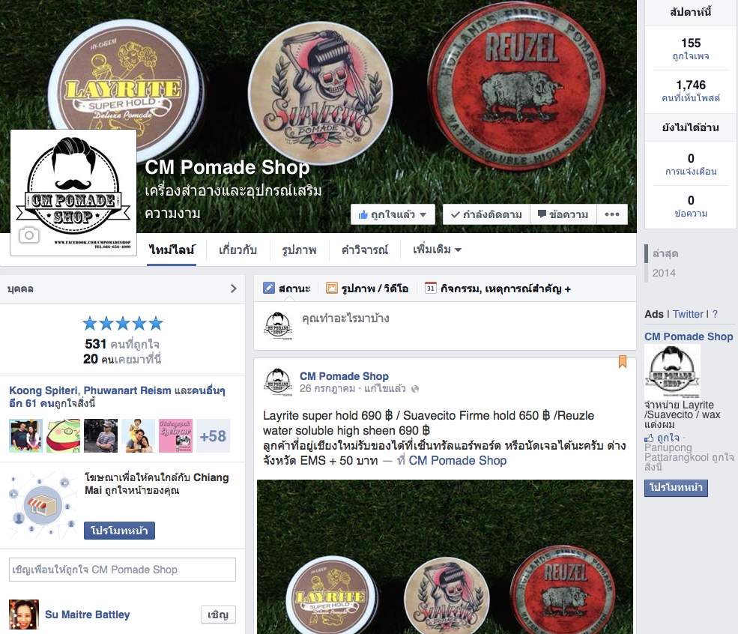
Task: Click the camera icon on profile picture
Action: [x=28, y=235]
